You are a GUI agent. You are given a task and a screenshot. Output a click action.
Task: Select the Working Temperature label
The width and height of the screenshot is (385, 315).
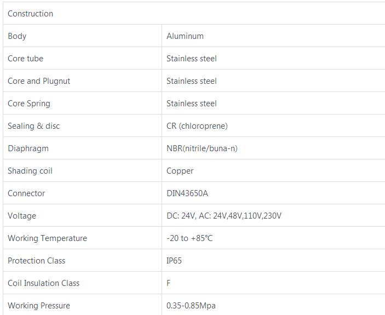[47, 238]
